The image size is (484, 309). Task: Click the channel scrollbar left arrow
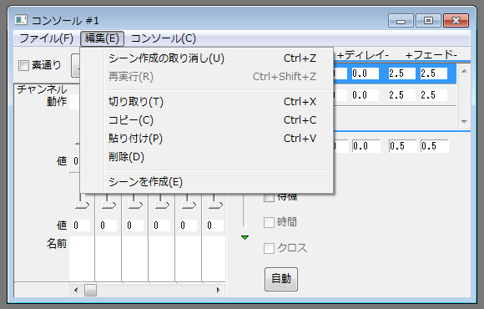pos(76,290)
